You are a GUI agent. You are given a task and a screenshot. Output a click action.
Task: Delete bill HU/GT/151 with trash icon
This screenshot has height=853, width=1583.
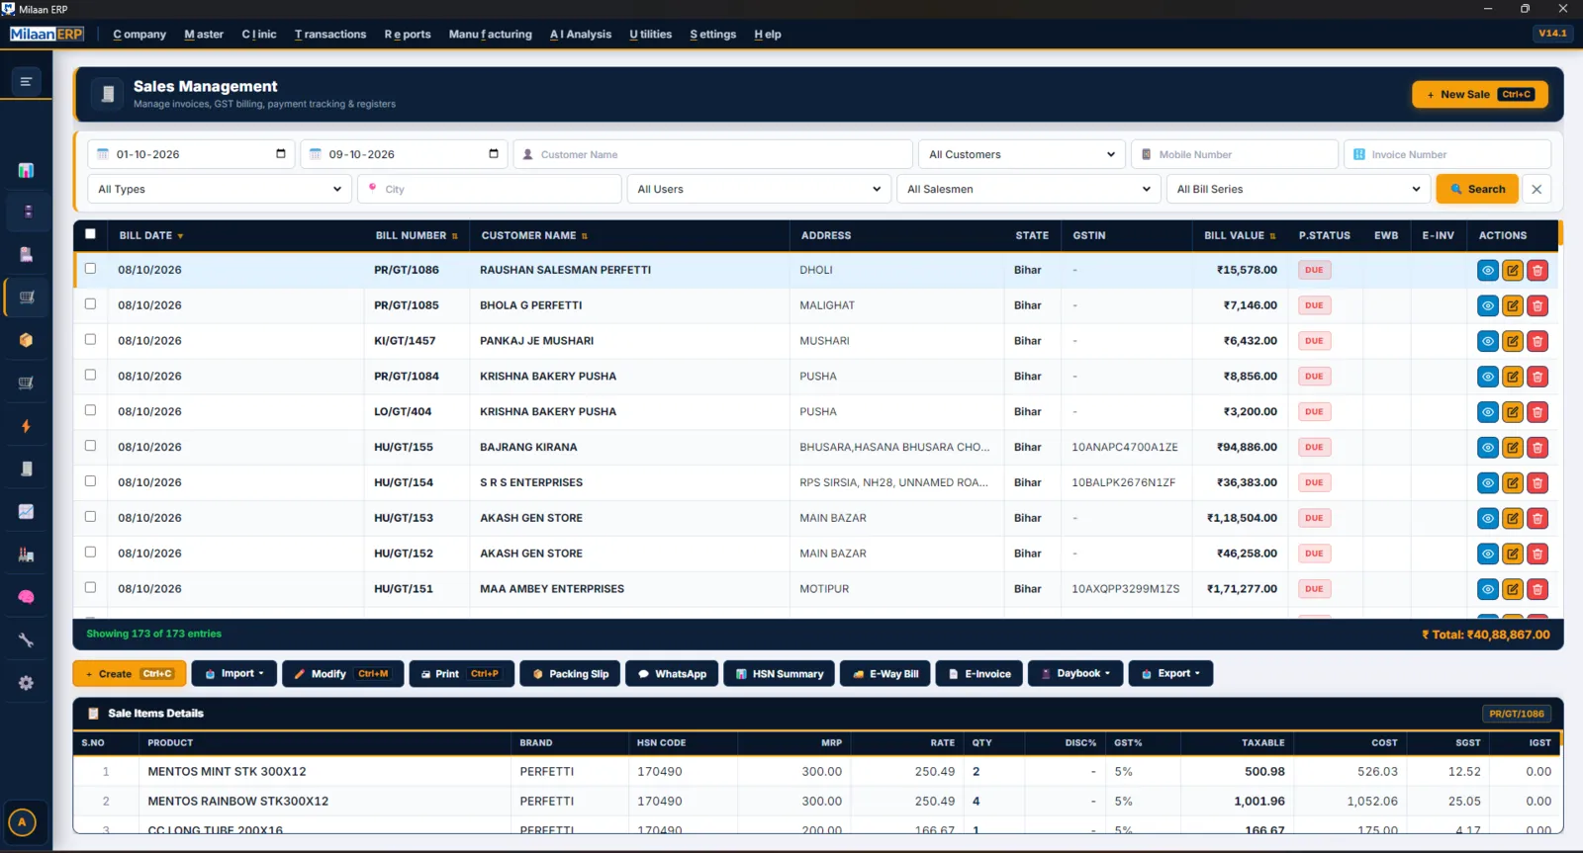[x=1536, y=589]
